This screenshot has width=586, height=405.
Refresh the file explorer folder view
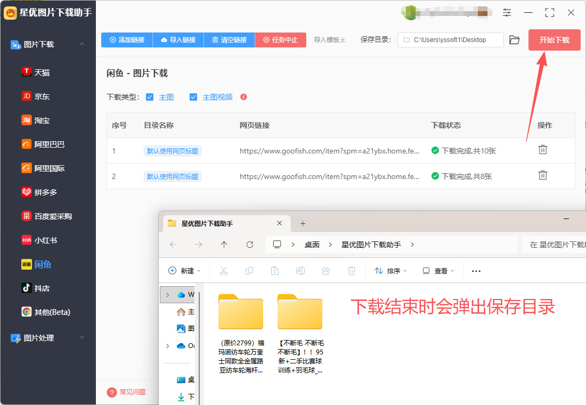click(x=250, y=245)
